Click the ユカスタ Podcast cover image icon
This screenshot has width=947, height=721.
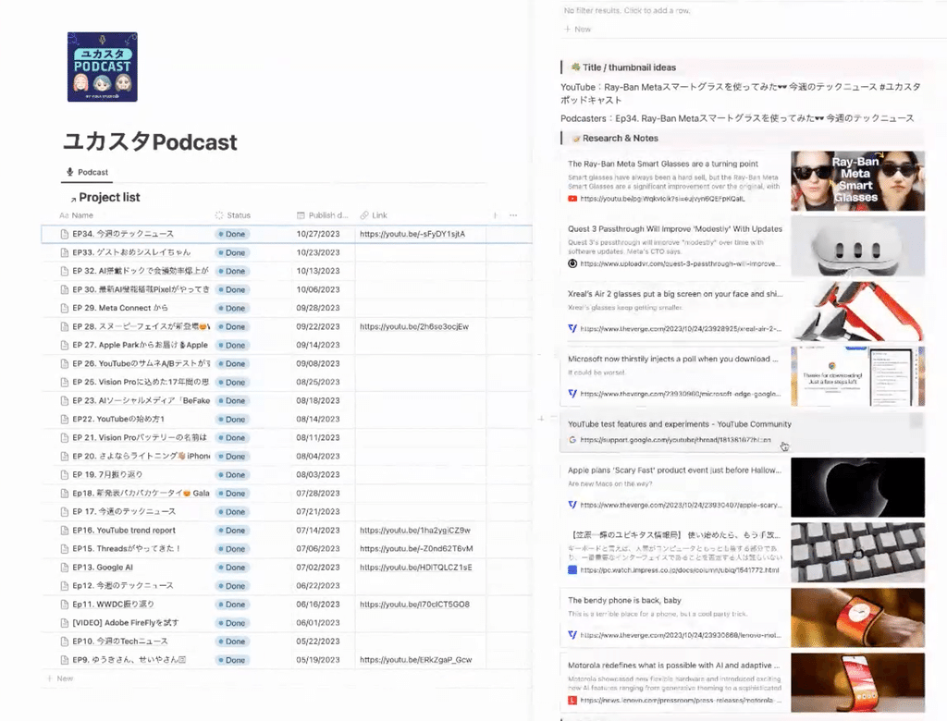click(x=102, y=67)
